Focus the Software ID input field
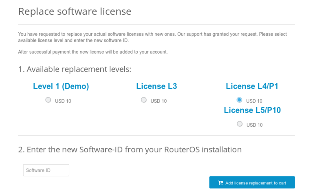Viewport: 326px width, 195px height. (46, 170)
